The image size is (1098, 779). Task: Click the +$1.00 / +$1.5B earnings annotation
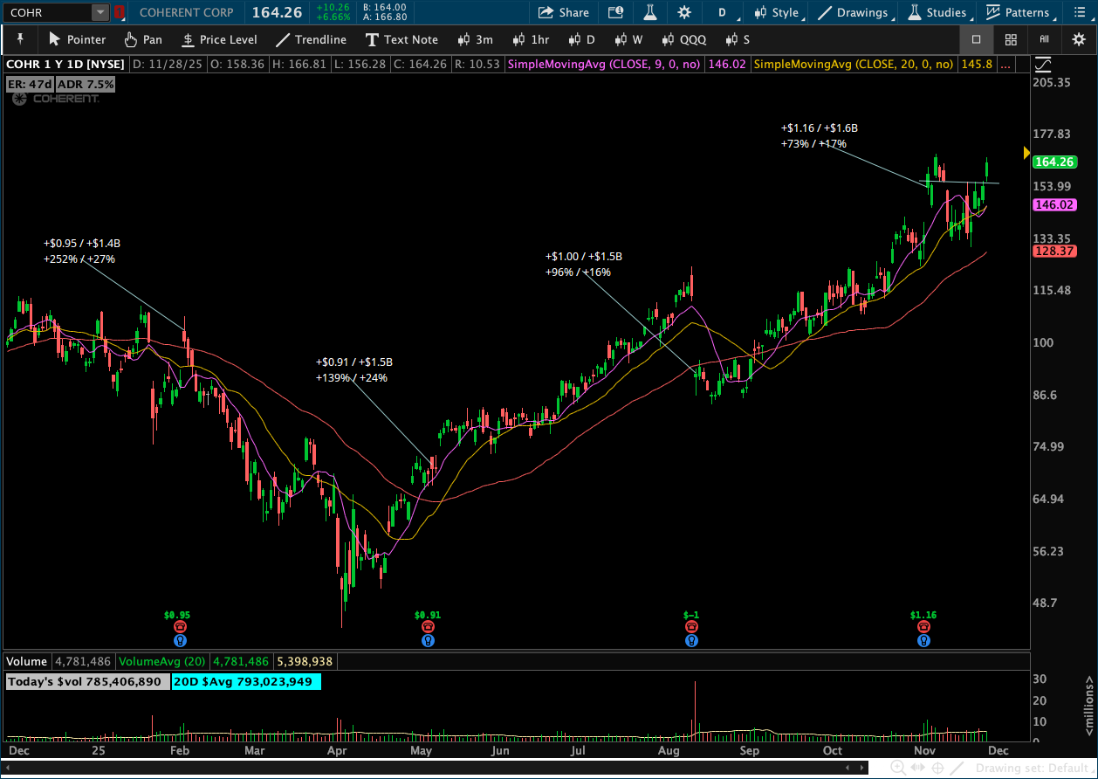pyautogui.click(x=583, y=264)
